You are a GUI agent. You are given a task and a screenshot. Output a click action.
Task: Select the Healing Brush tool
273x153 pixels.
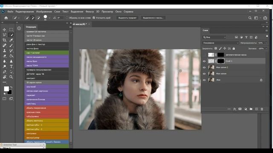coord(4,45)
